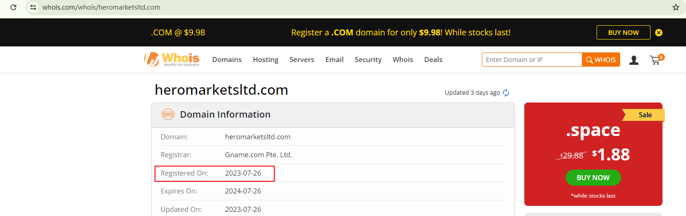Reload the page with the browser refresh icon
The height and width of the screenshot is (216, 686).
(13, 7)
